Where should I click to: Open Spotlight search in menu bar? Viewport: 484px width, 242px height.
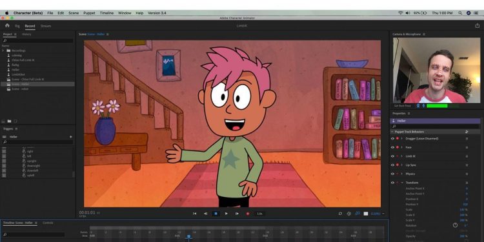(460, 13)
